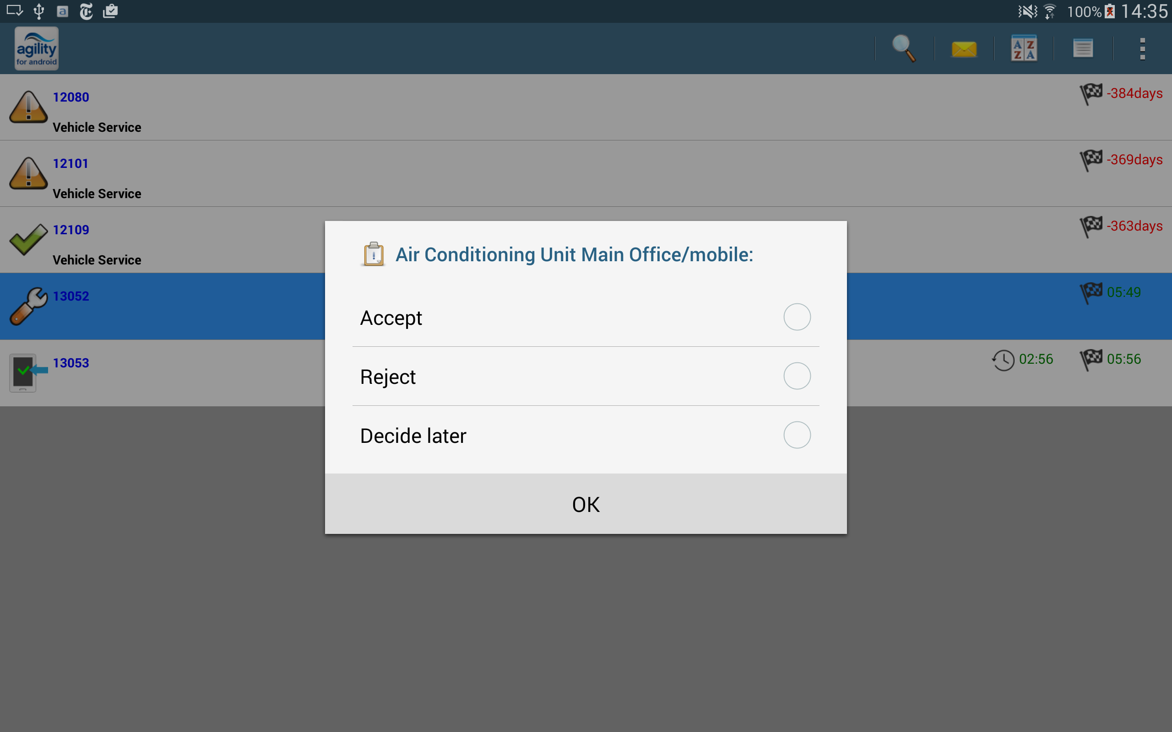Tap the A-Z sort icon
Image resolution: width=1172 pixels, height=732 pixels.
(1024, 48)
